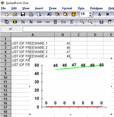Open the View menu
This screenshot has height=117, width=114.
(x=26, y=8)
